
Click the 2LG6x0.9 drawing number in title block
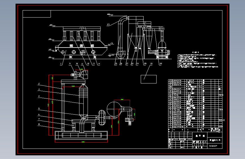(213, 146)
